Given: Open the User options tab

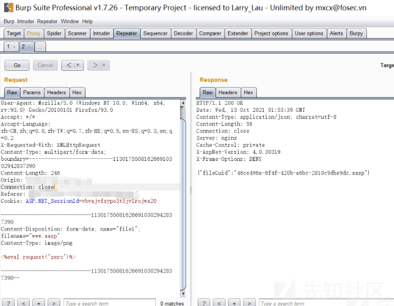Looking at the screenshot, I should 309,33.
